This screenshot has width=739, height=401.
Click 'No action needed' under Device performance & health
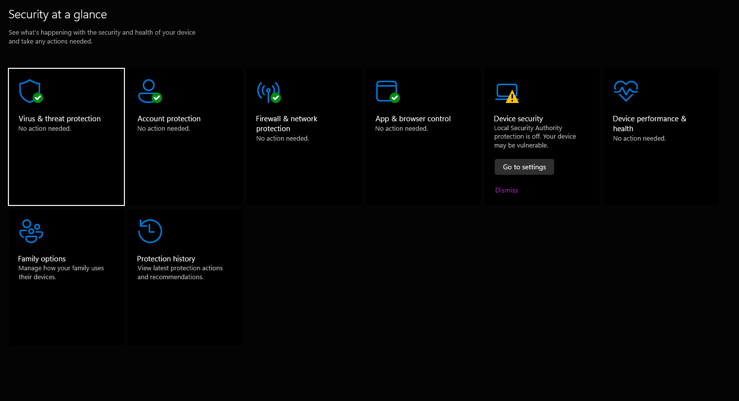pos(639,139)
